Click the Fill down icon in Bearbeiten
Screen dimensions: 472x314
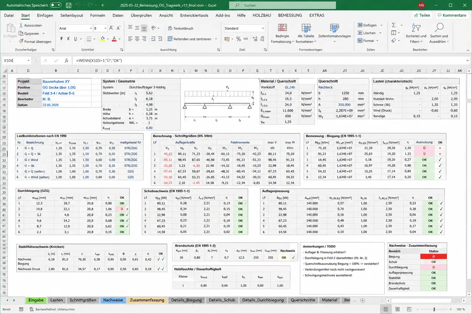click(x=393, y=33)
